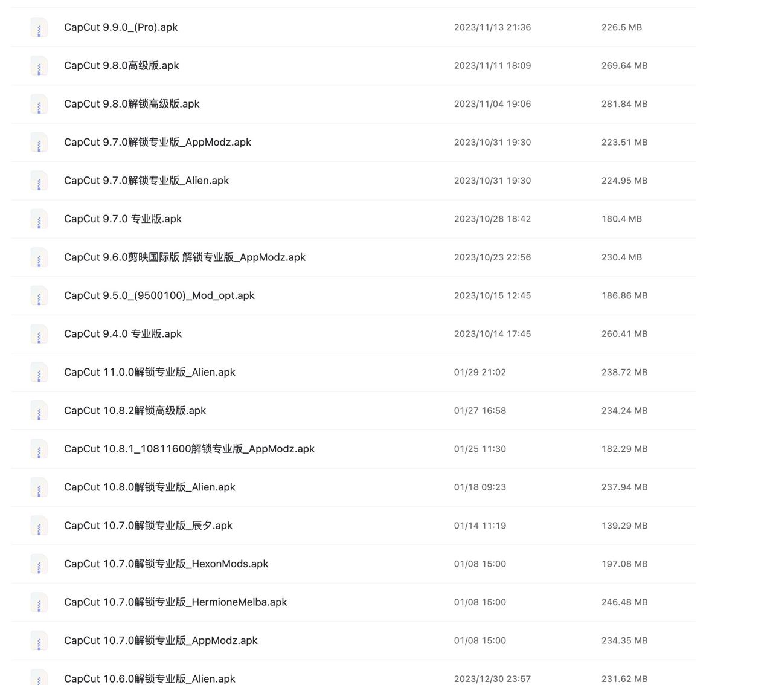Viewport: 773px width, 685px height.
Task: Select the icon for CapCut 11.0.0解锁专业版_Alien.apk
Action: (39, 373)
